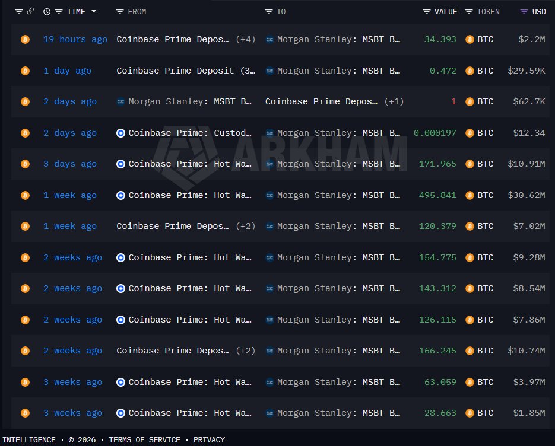This screenshot has width=555, height=446.
Task: Click Coinbase logo in 154.775 BTC row
Action: tap(120, 257)
